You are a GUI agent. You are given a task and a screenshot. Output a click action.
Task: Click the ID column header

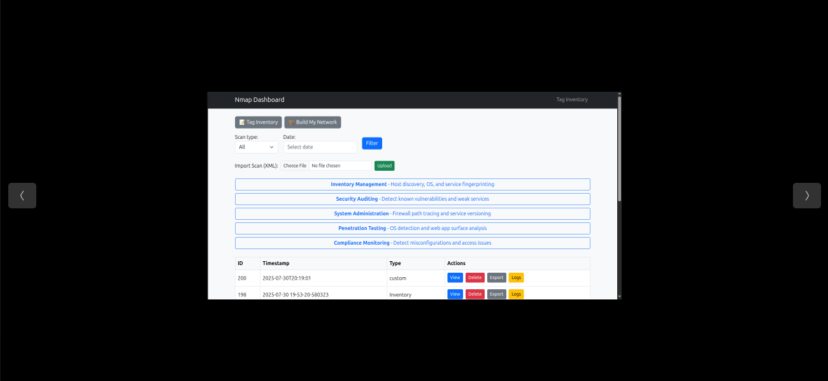[248, 263]
